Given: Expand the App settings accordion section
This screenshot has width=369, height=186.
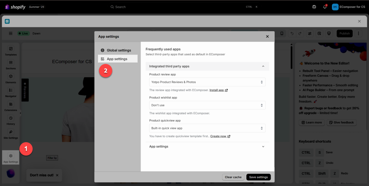Looking at the screenshot, I should point(207,147).
